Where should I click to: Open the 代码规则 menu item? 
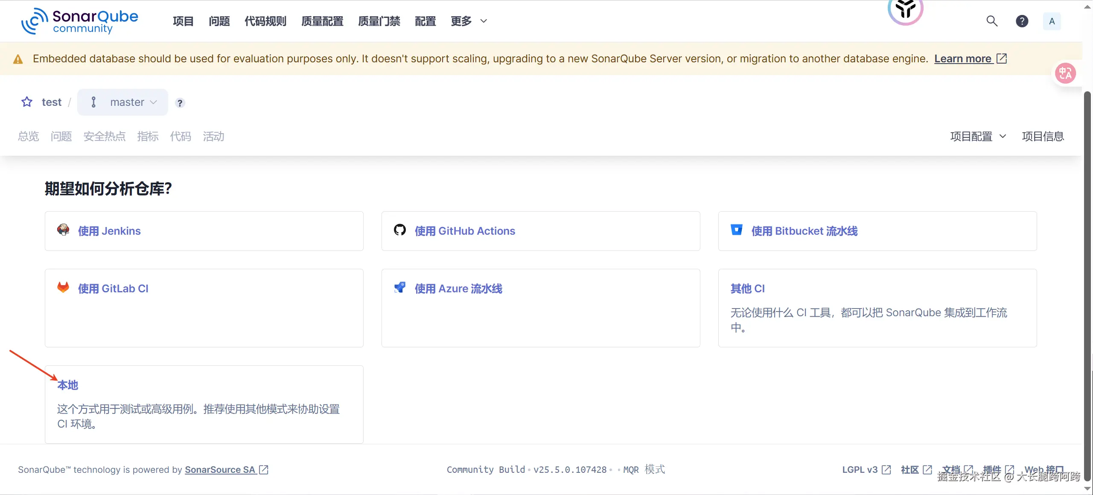click(x=265, y=21)
